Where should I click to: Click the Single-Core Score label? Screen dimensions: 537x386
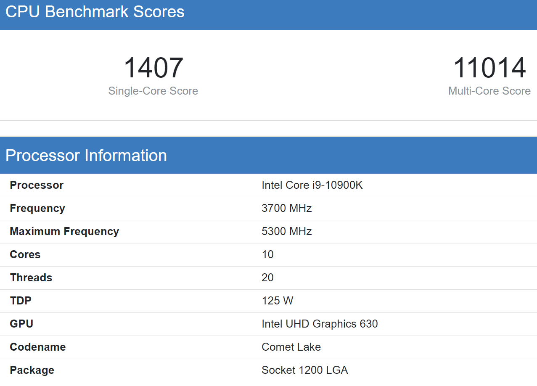point(153,91)
